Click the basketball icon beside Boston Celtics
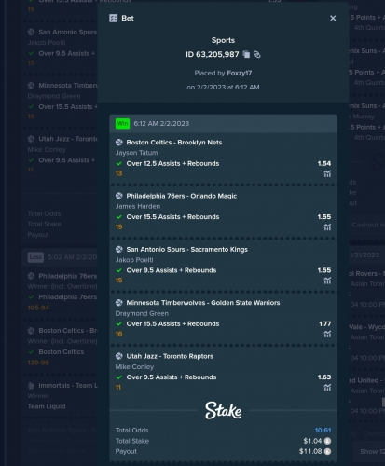The width and height of the screenshot is (385, 466). pos(119,143)
